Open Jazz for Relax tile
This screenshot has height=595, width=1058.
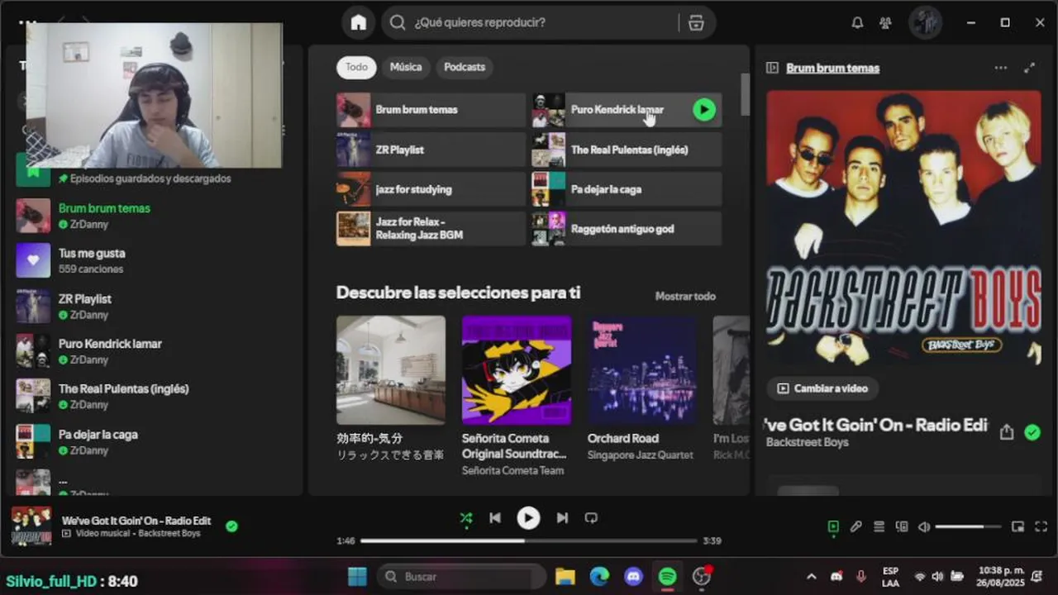(x=431, y=229)
